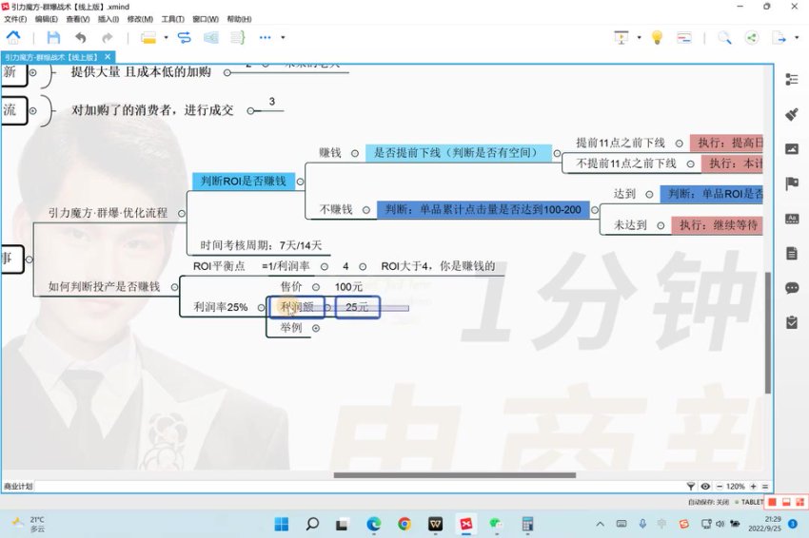Collapse the 举例 topic branch
809x538 pixels.
(315, 328)
